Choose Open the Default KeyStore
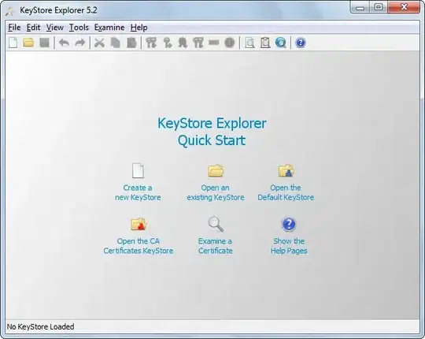 pyautogui.click(x=286, y=182)
